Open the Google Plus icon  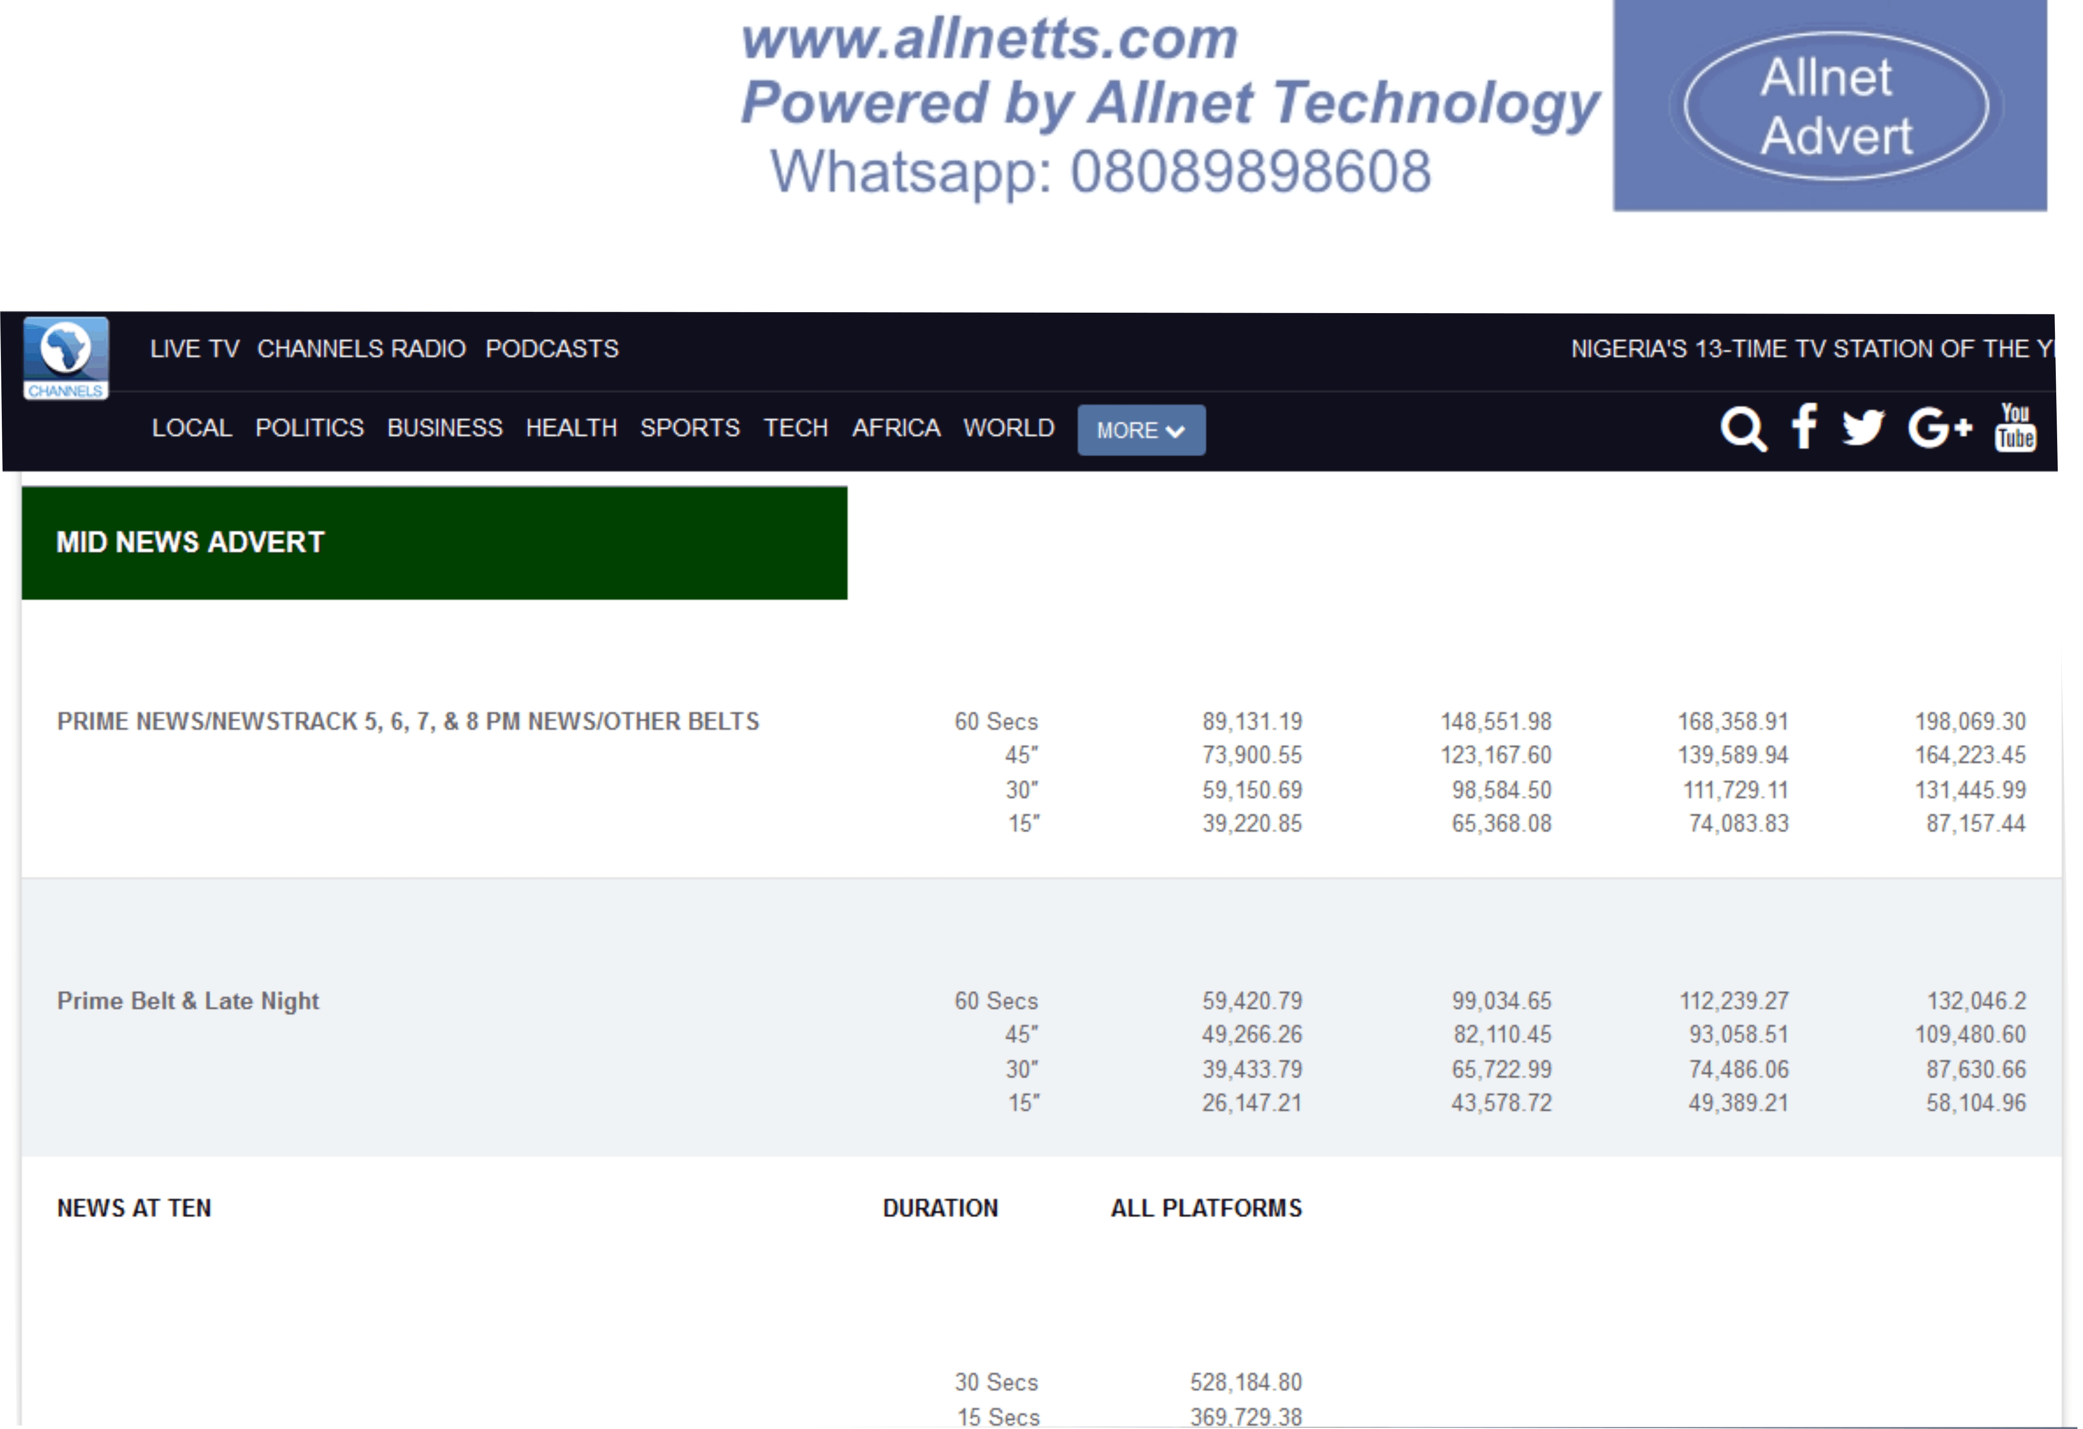[x=1938, y=428]
